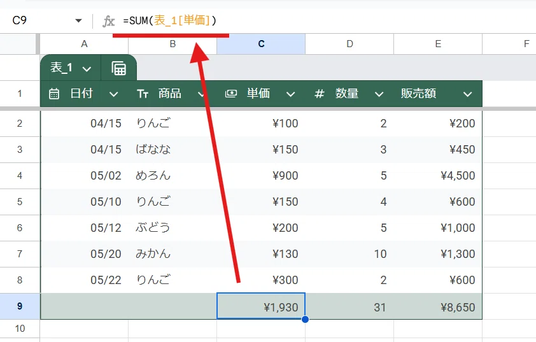Select the ぶどう cell
Screen dimensions: 536x342
(173, 228)
